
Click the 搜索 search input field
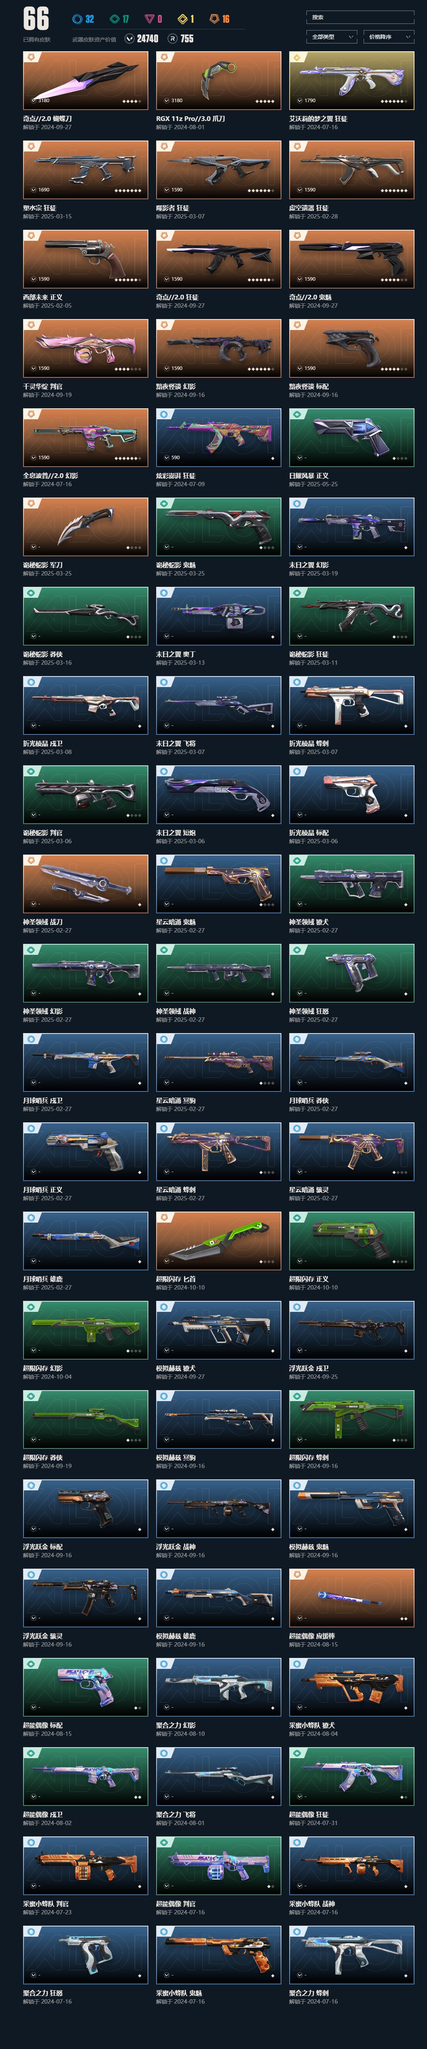(360, 17)
